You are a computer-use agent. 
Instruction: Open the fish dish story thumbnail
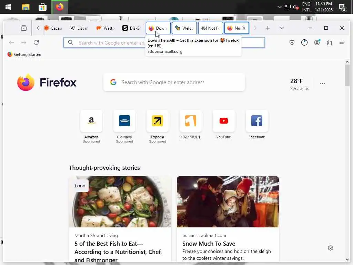click(120, 202)
